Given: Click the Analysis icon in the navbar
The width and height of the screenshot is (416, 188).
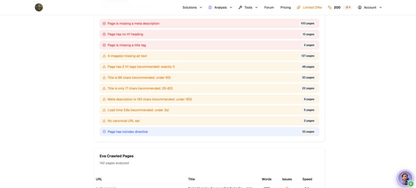Looking at the screenshot, I should (x=210, y=7).
